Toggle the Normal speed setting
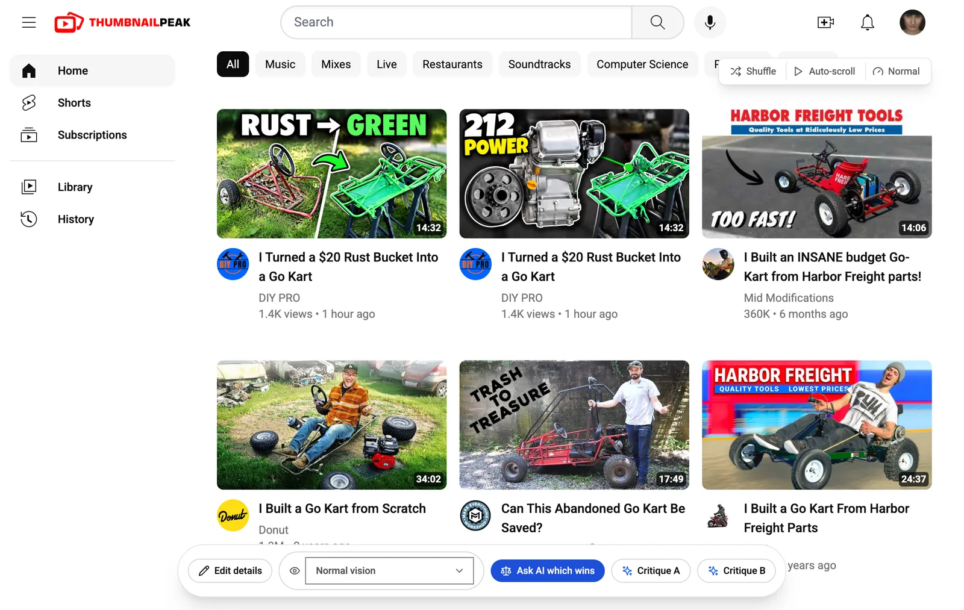 click(x=897, y=71)
